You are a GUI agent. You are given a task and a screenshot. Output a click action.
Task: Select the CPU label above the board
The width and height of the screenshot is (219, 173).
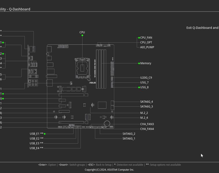tap(82, 32)
